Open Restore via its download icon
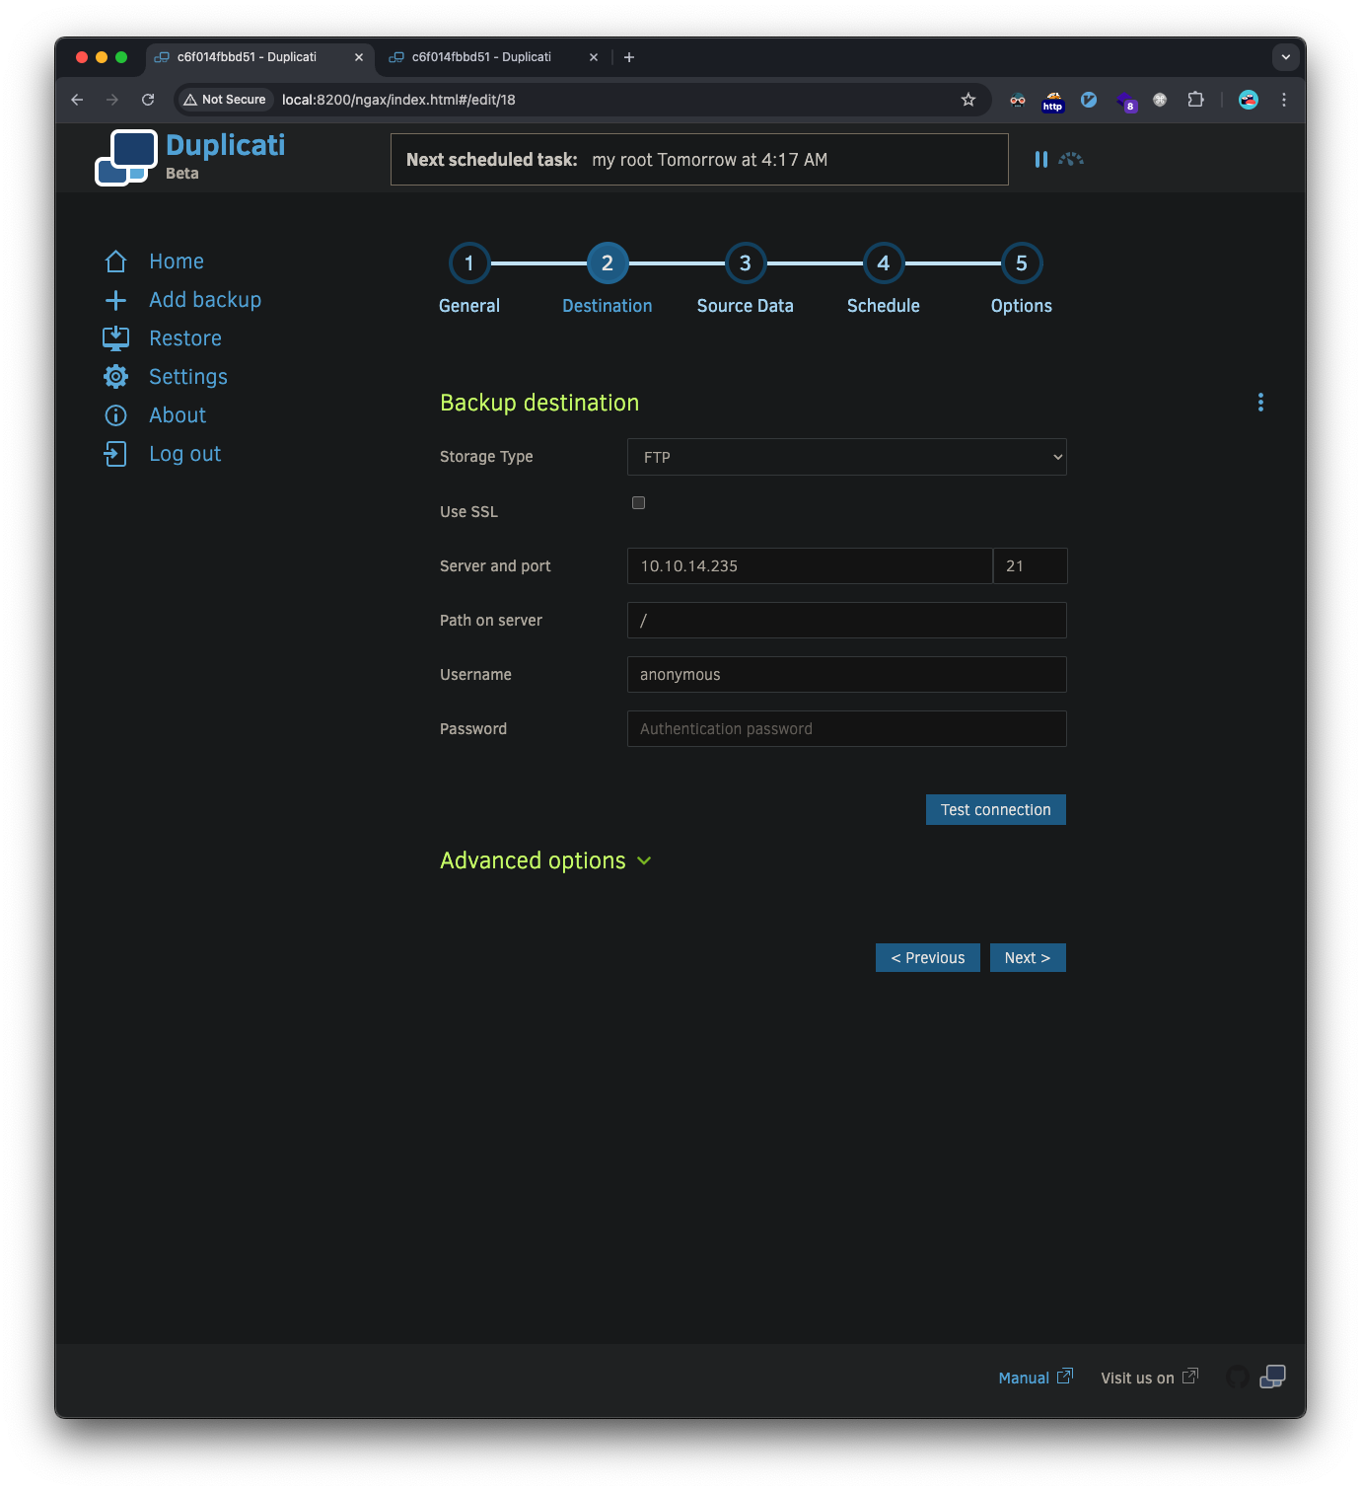Viewport: 1361px width, 1491px height. 115,338
